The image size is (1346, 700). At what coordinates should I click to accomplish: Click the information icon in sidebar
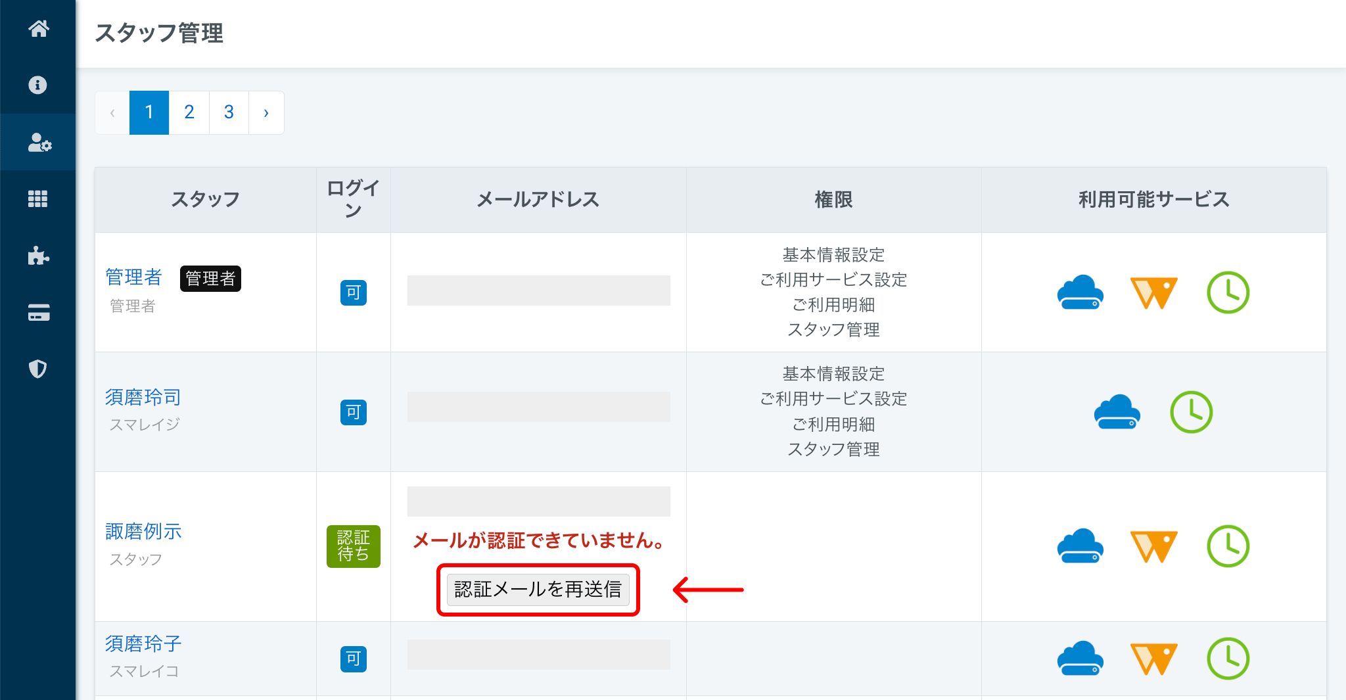(38, 85)
